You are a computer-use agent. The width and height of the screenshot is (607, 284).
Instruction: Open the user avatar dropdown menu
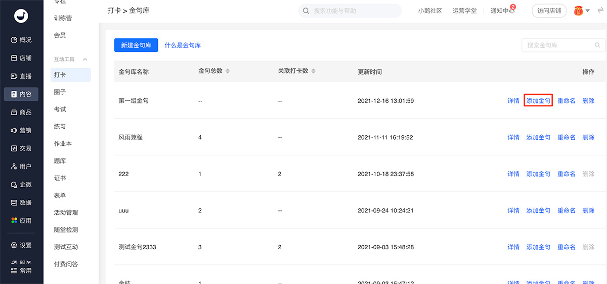(x=582, y=11)
